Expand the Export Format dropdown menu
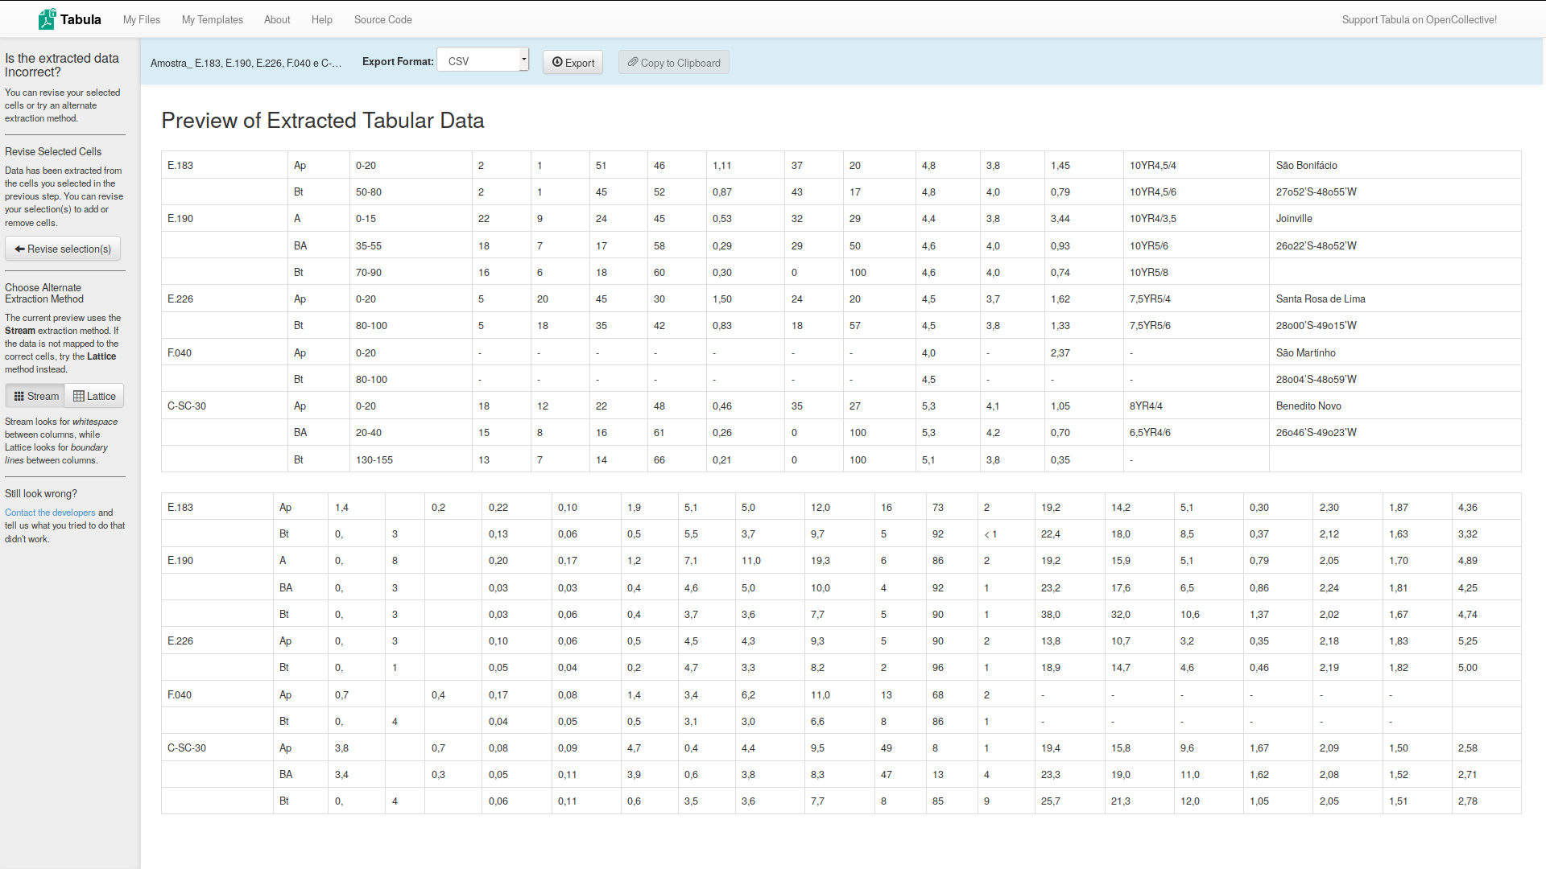The height and width of the screenshot is (869, 1546). [483, 61]
